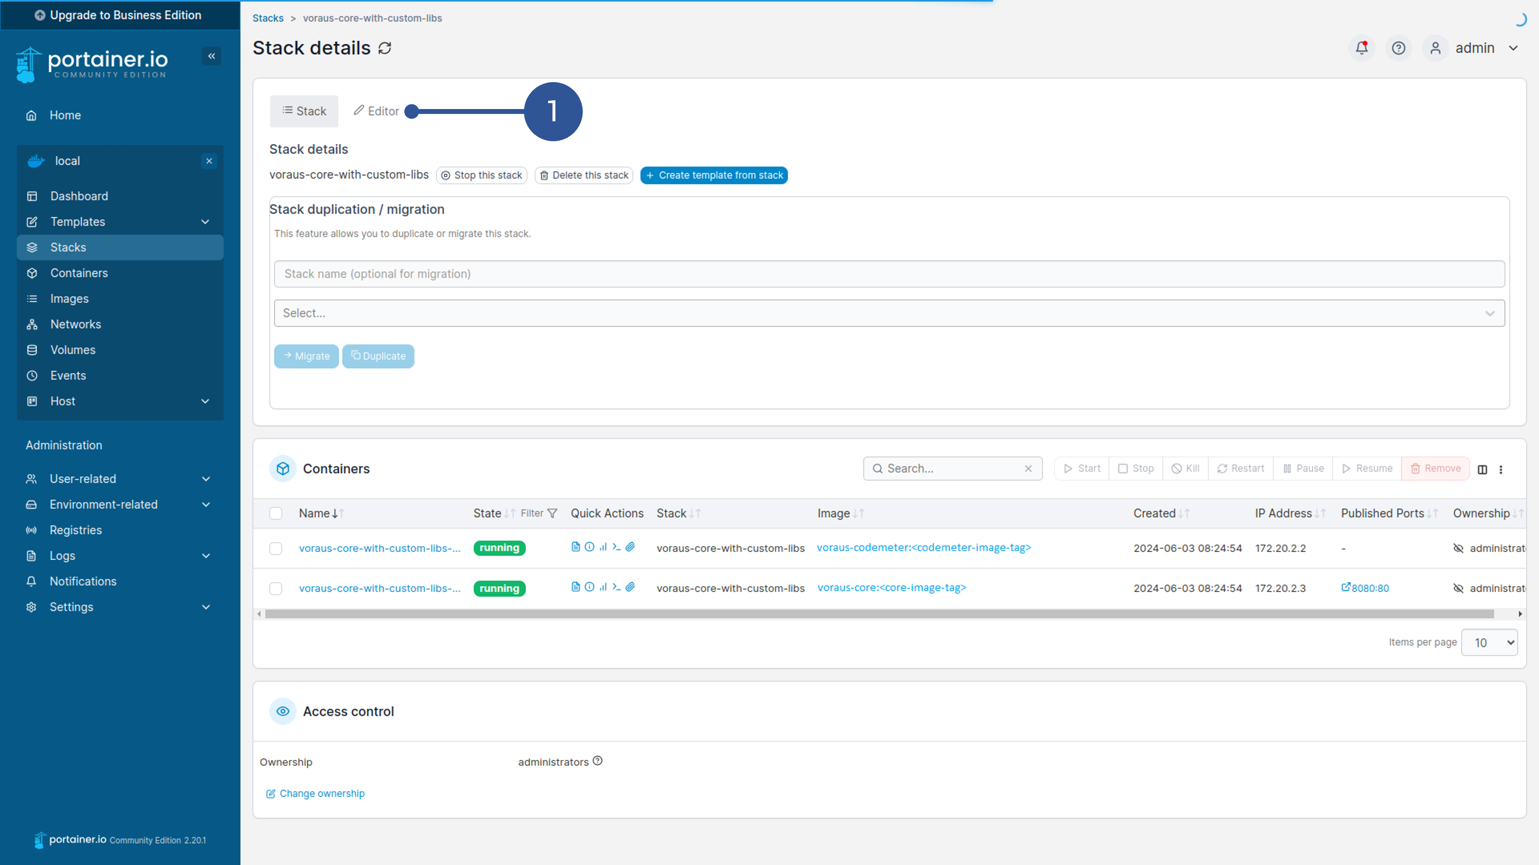Screen dimensions: 1539x865
Task: Select the second voraus container checkbox
Action: coord(275,589)
